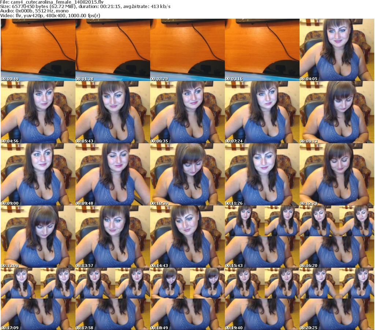Select the thumbnail stamped 00:11:26

262,174
